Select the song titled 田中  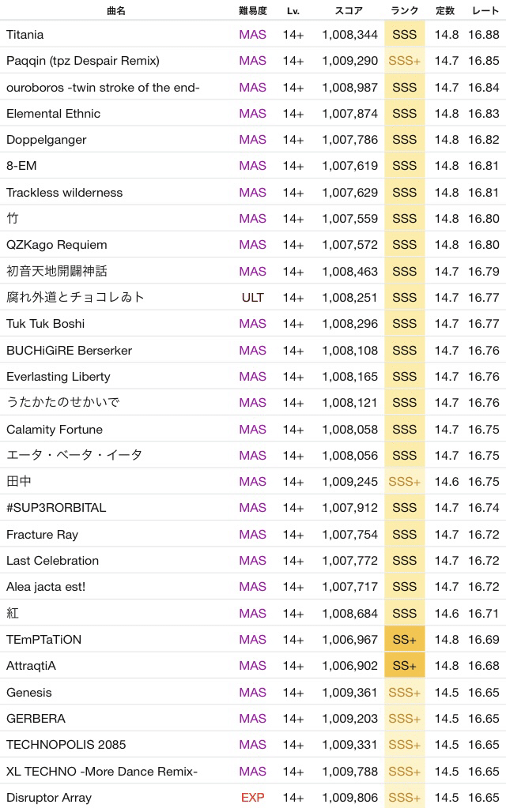(x=18, y=481)
